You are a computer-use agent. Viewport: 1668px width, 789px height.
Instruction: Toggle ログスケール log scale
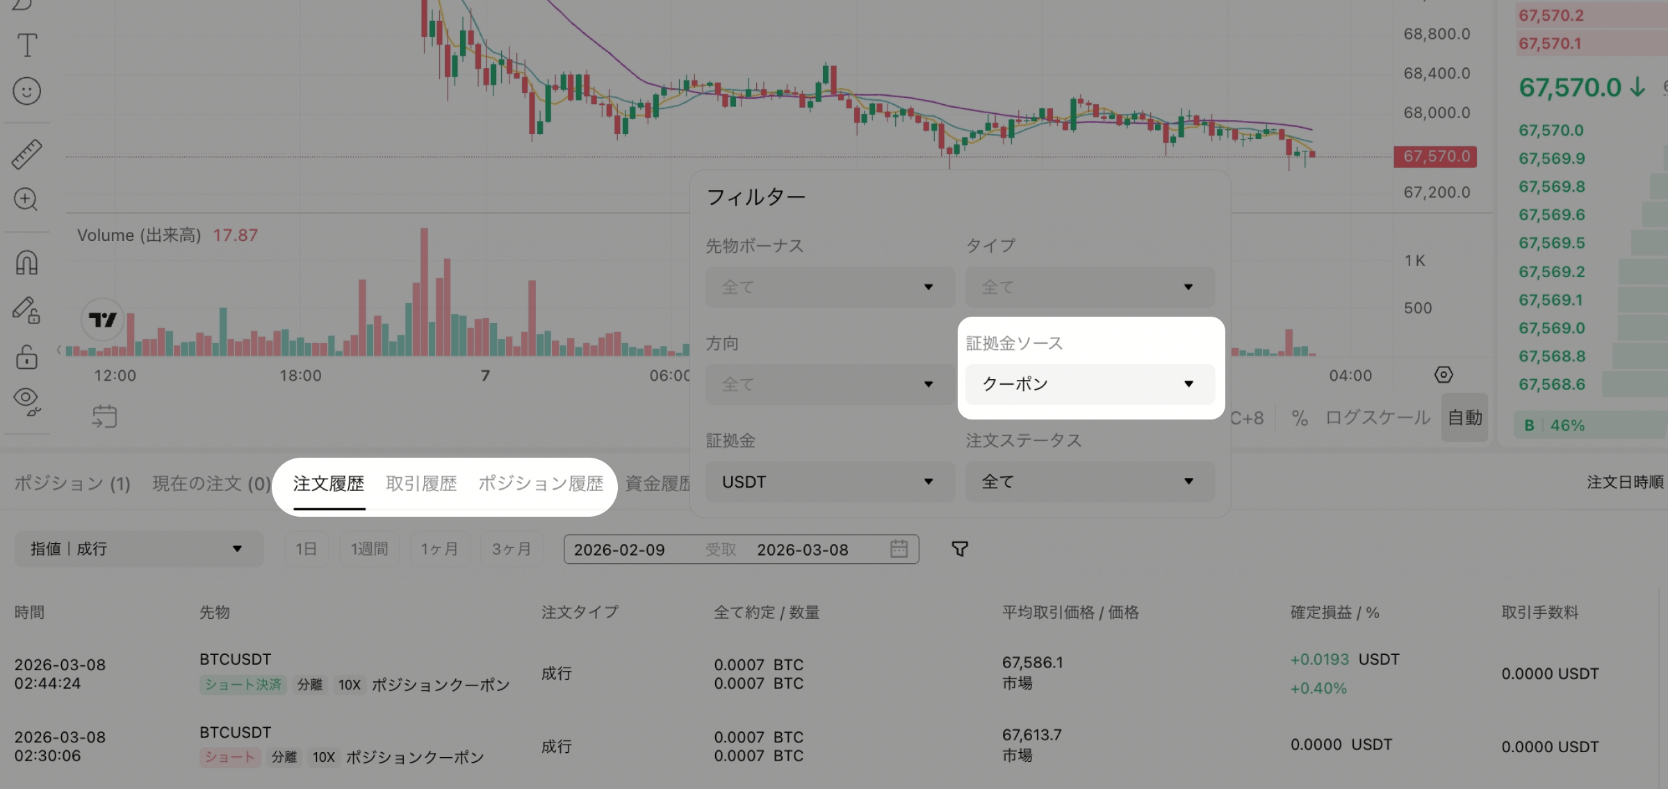tap(1377, 417)
